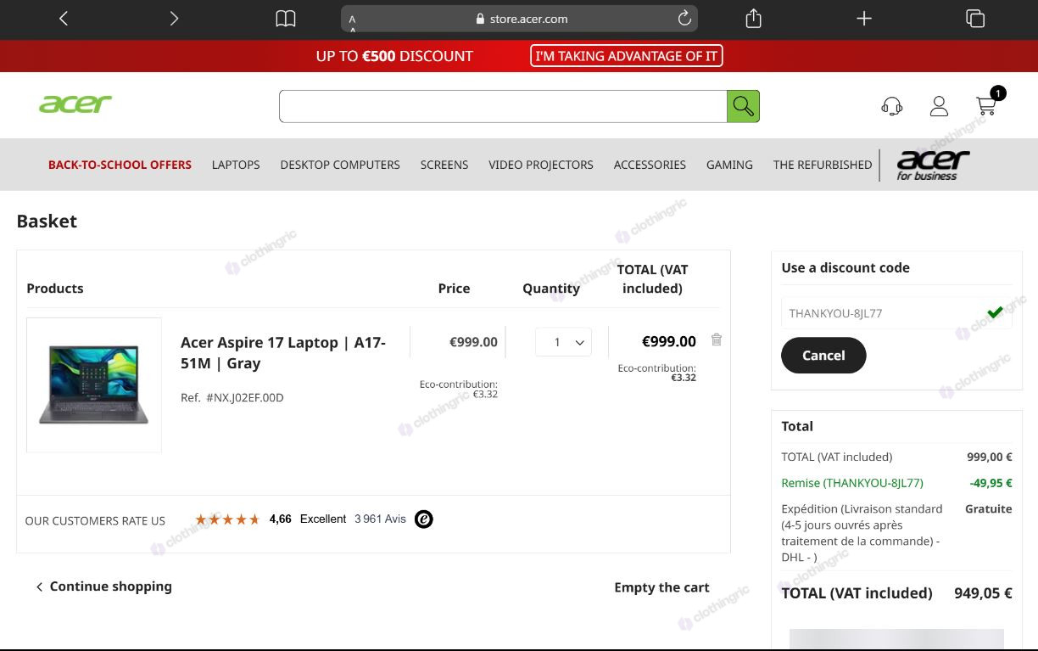Click the green Acer logo
The height and width of the screenshot is (651, 1038).
tap(75, 104)
